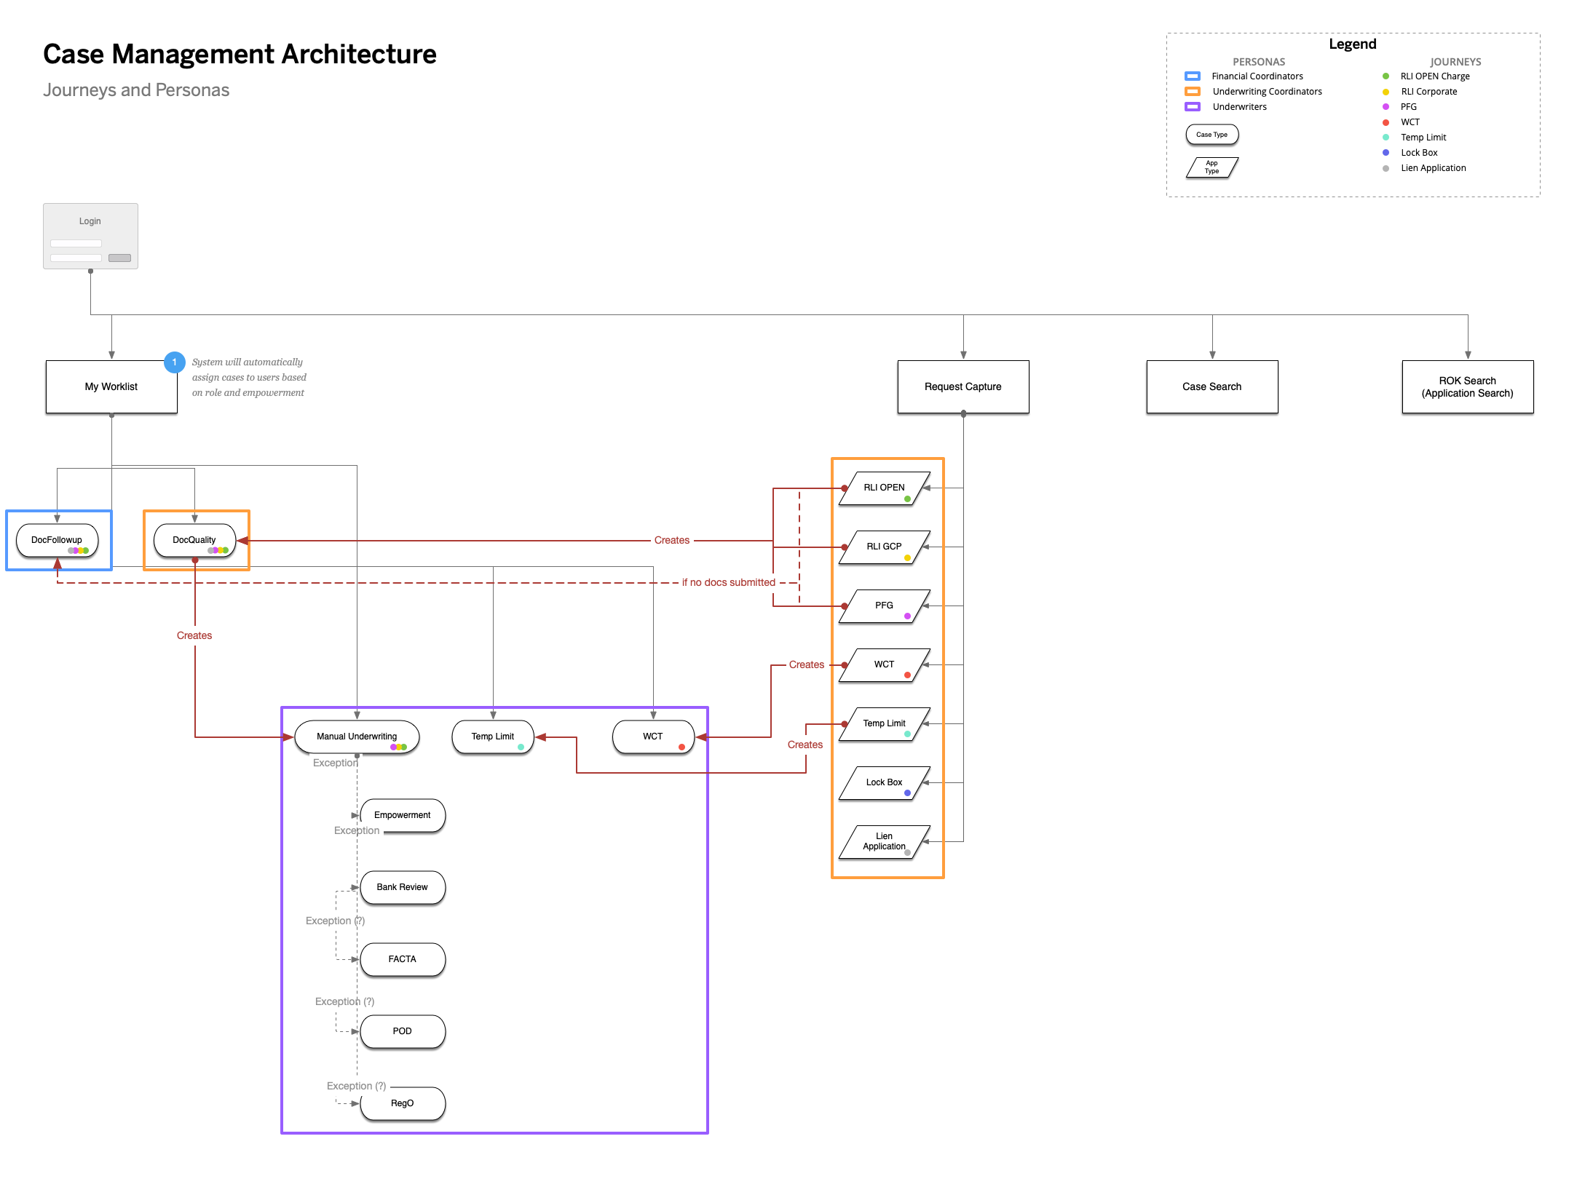Screen dimensions: 1593x1187
Task: Click the RegO case node
Action: click(x=403, y=1104)
